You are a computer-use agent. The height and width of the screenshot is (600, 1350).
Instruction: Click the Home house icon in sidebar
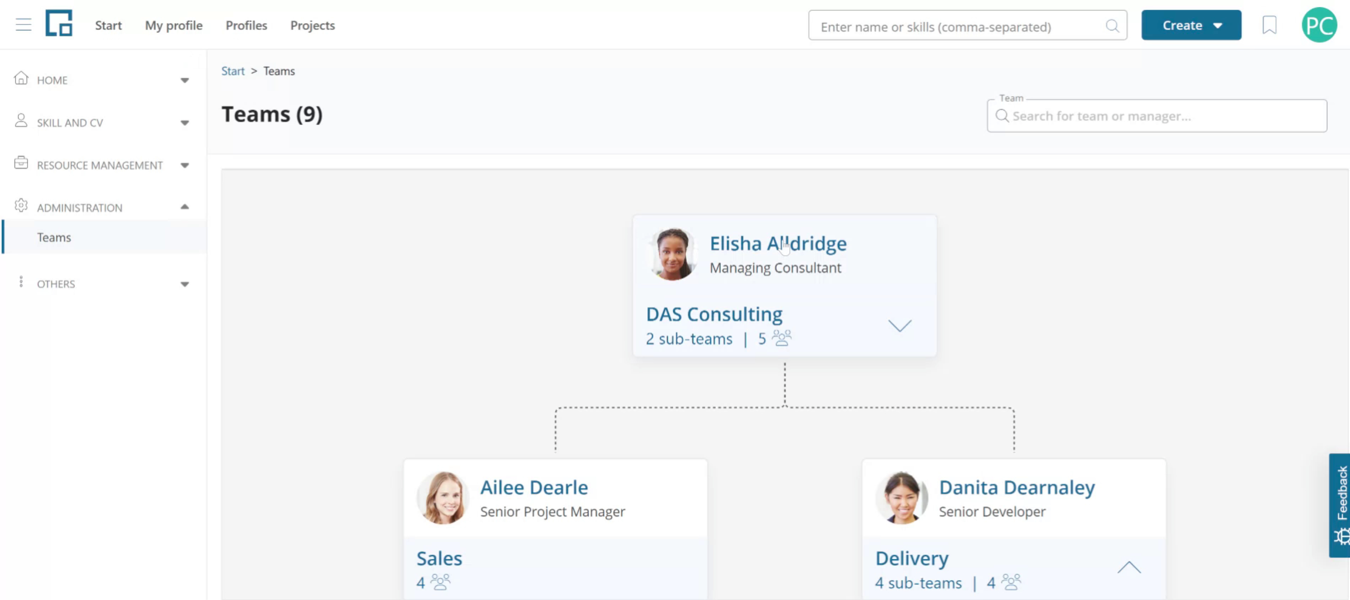(x=21, y=78)
